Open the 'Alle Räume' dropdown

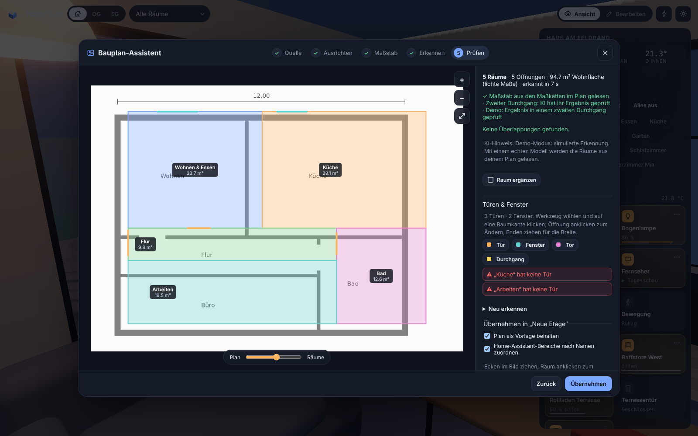click(x=170, y=14)
